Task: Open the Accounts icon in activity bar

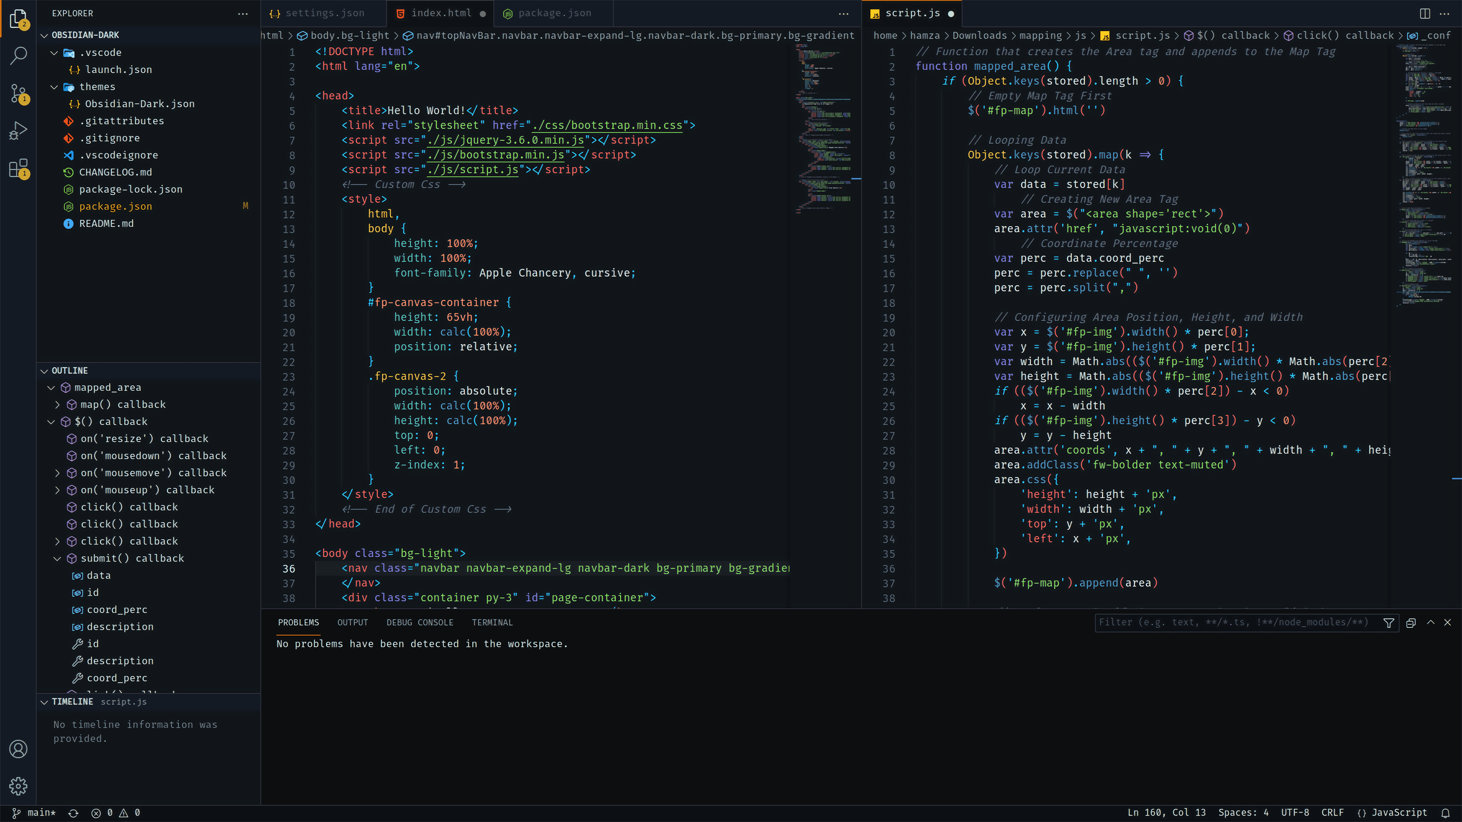Action: 18,749
